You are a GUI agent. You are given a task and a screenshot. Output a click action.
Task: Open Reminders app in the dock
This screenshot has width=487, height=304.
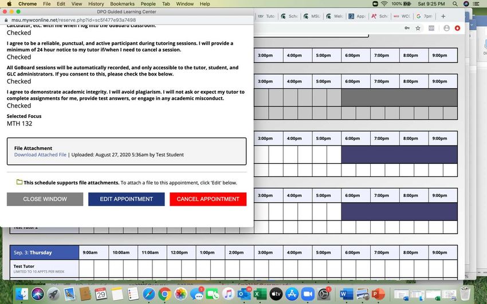coord(133,294)
